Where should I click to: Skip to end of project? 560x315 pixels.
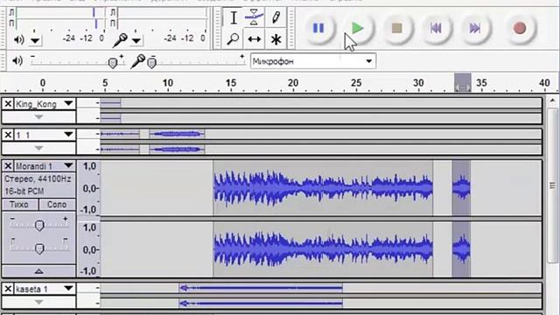[x=474, y=28]
